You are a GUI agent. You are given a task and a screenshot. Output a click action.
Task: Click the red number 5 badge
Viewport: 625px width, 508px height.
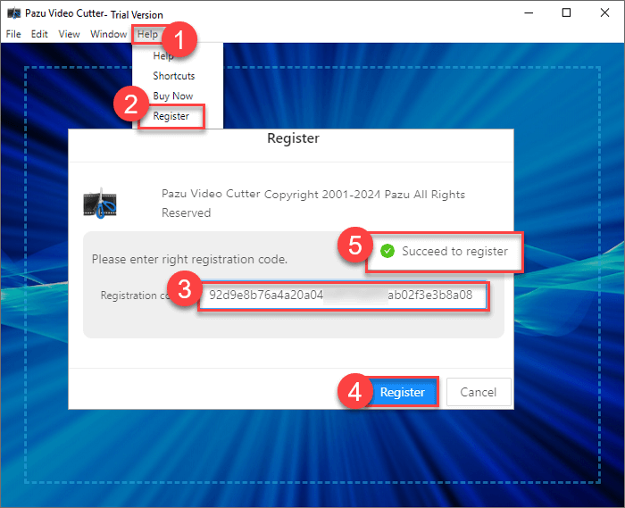[x=353, y=245]
